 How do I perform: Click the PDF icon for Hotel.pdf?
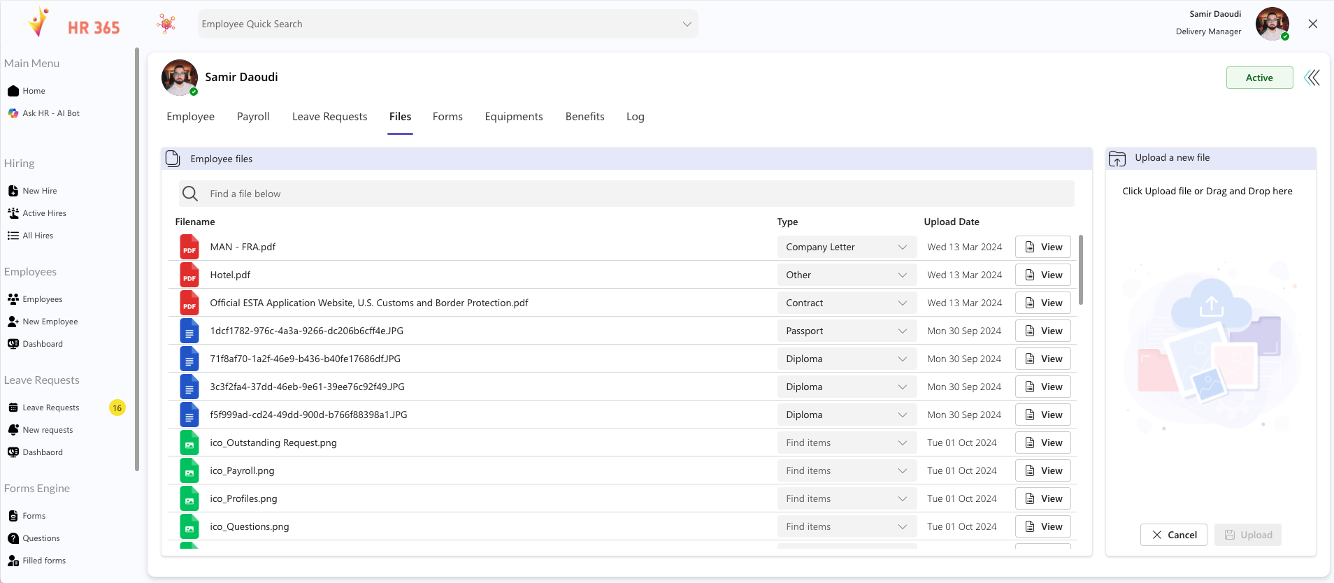[x=189, y=275]
